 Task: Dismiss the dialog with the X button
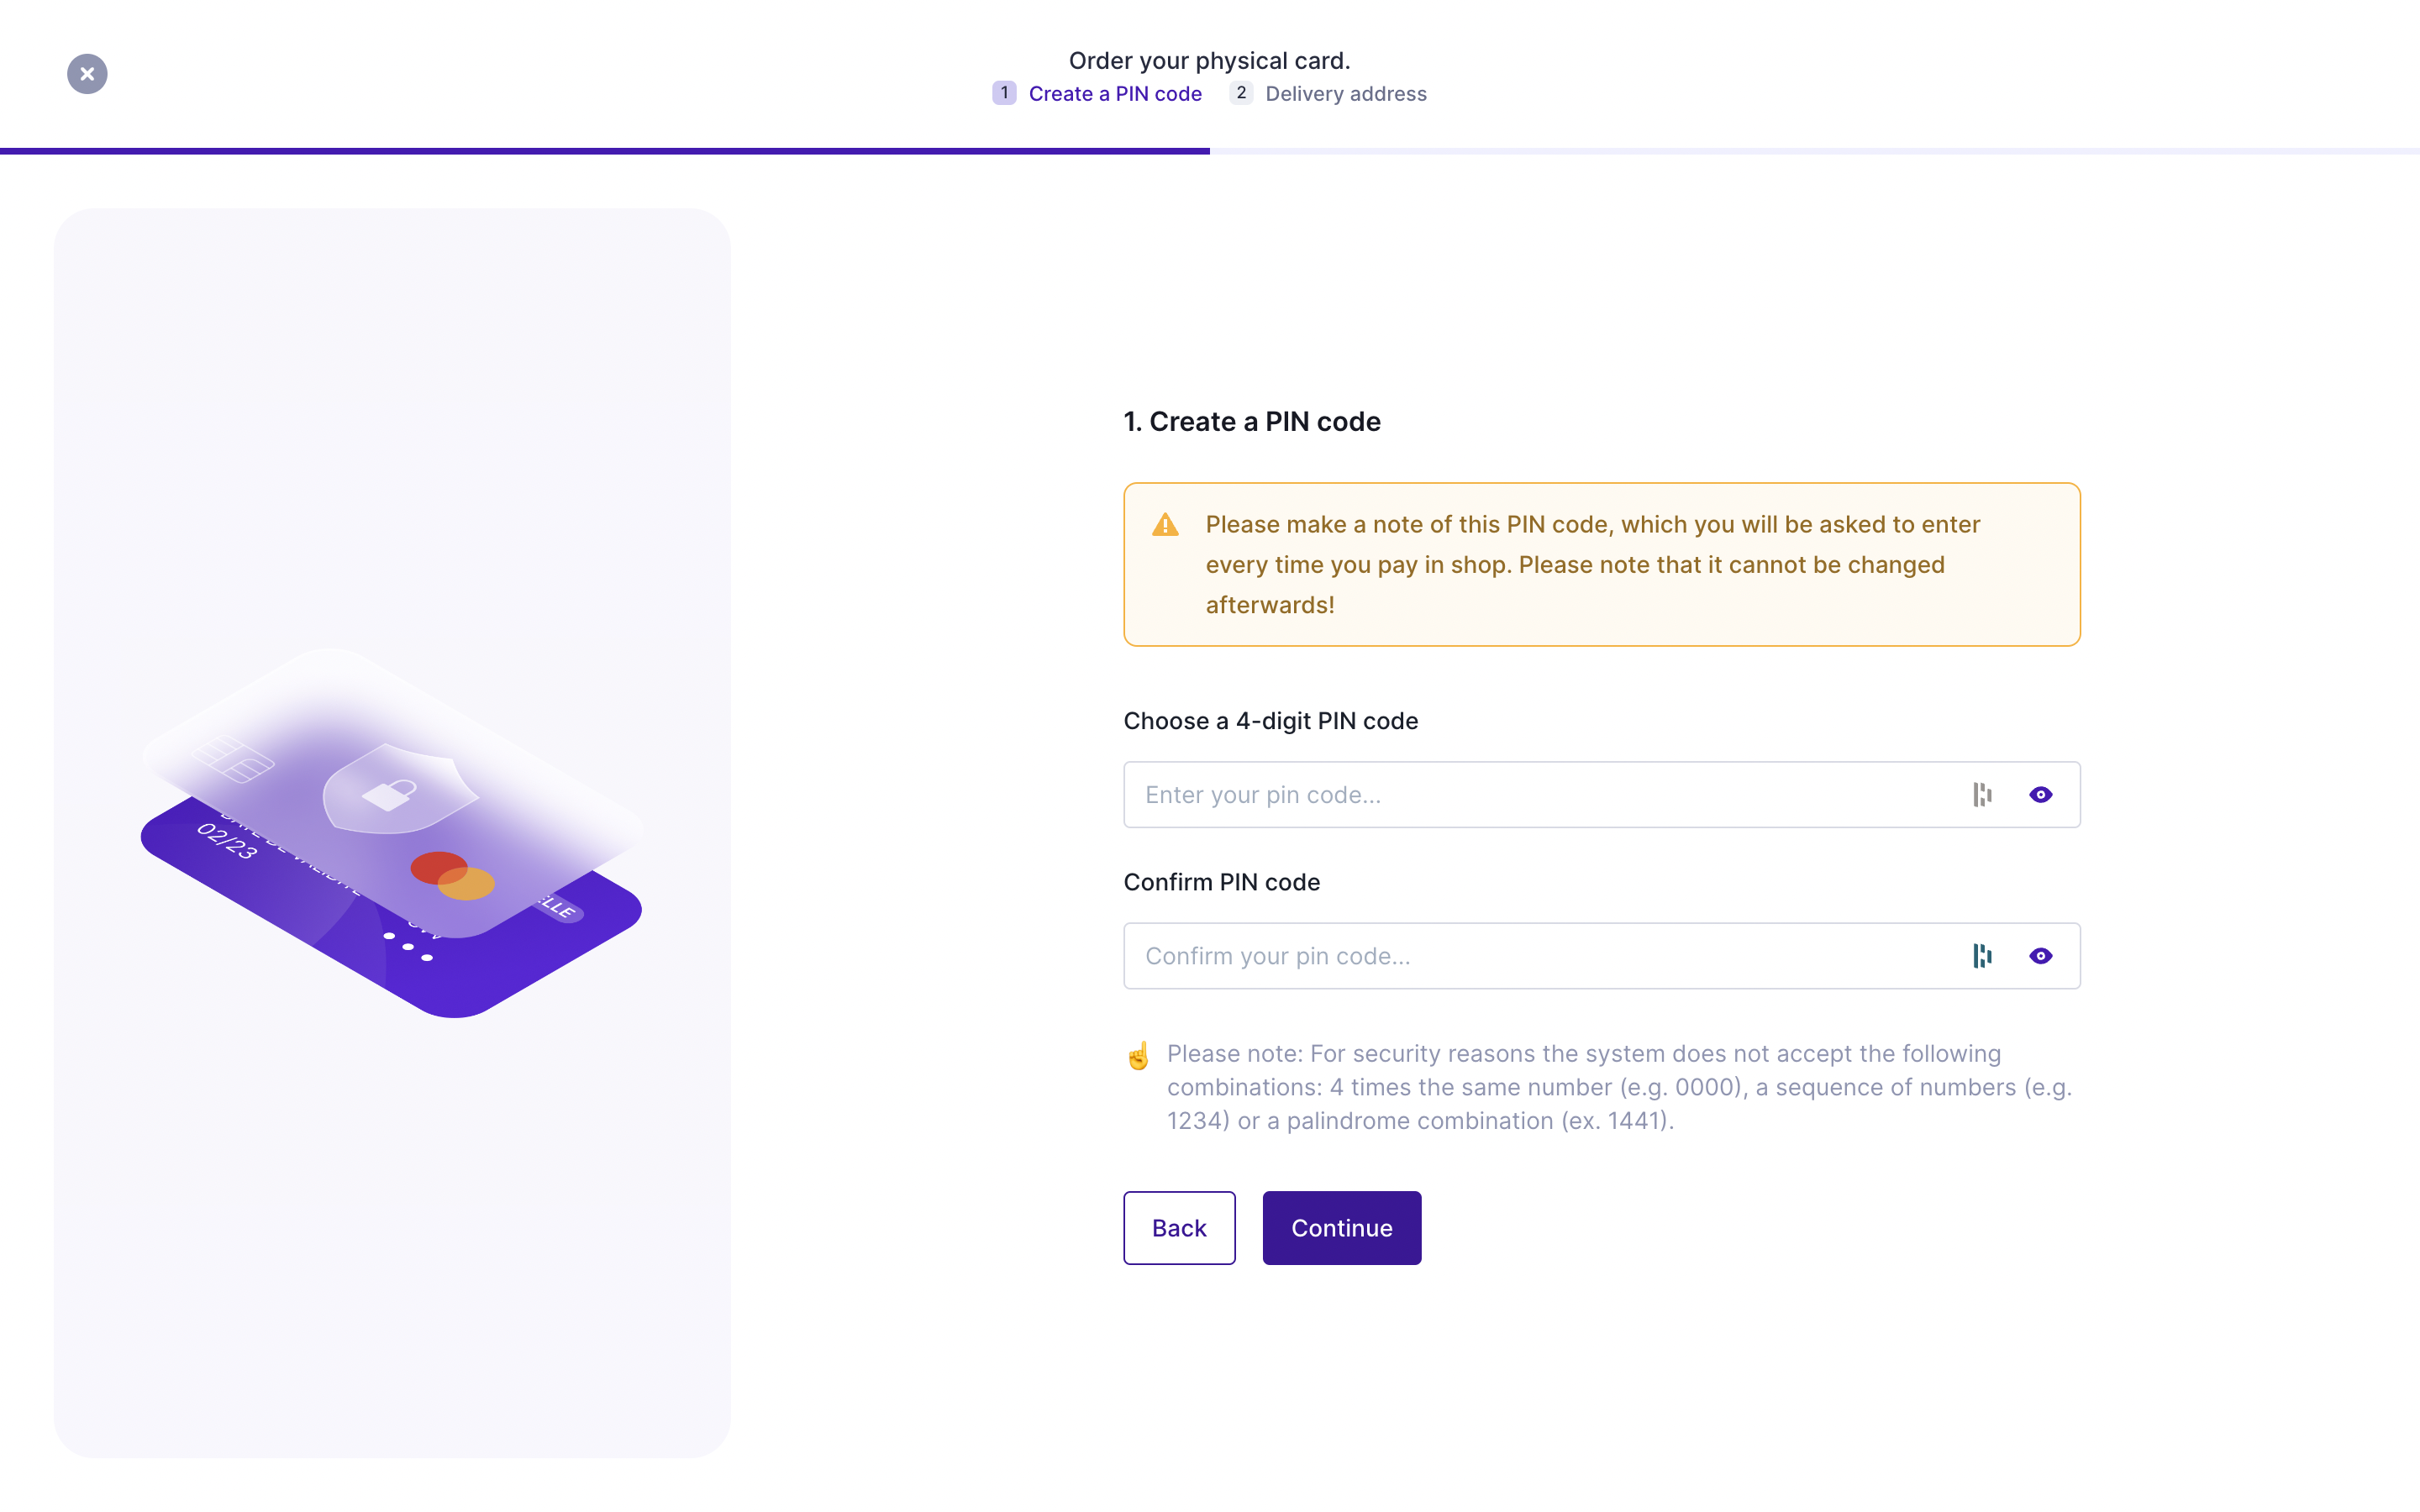[87, 73]
